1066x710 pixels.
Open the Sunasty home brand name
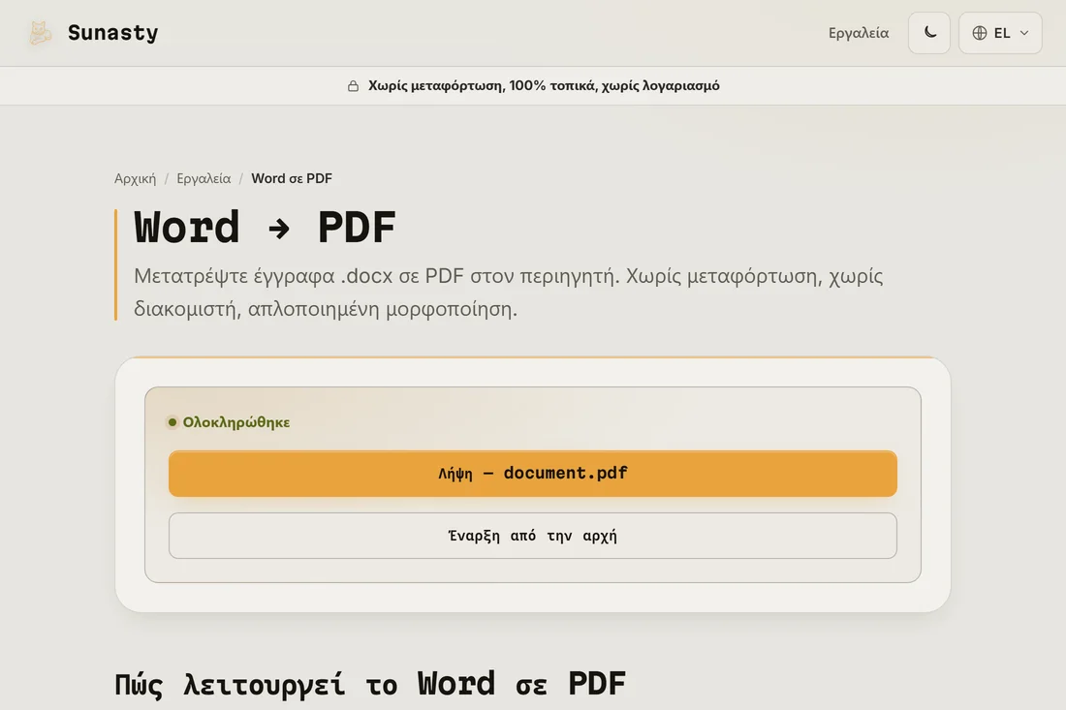coord(112,33)
